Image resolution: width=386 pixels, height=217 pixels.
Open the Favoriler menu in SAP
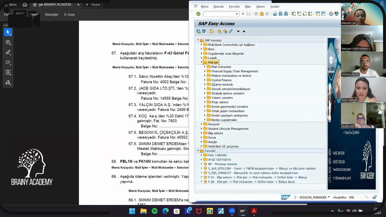click(x=234, y=7)
